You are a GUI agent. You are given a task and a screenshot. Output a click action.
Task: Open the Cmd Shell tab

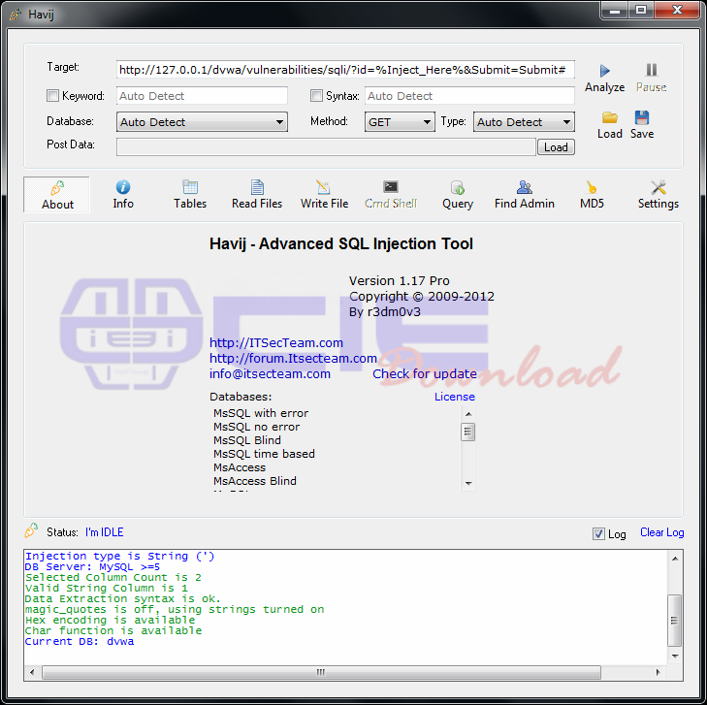pyautogui.click(x=391, y=195)
